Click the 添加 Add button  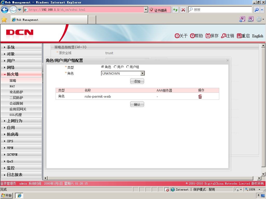pyautogui.click(x=137, y=81)
